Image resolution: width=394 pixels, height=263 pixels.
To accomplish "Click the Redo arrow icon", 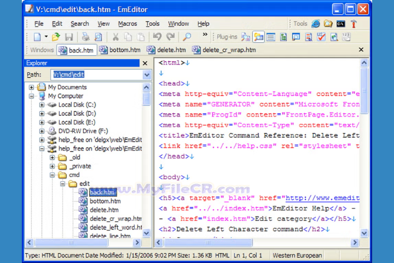I will [170, 37].
